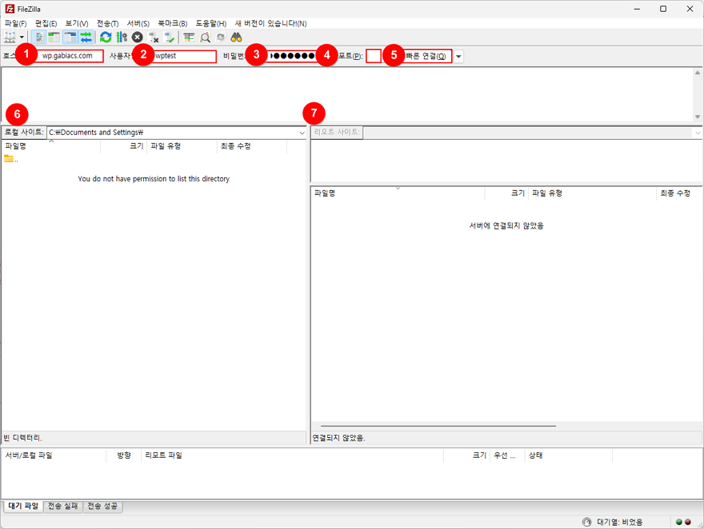Image resolution: width=704 pixels, height=529 pixels.
Task: Open the Site Manager dropdown arrow
Action: 22,38
